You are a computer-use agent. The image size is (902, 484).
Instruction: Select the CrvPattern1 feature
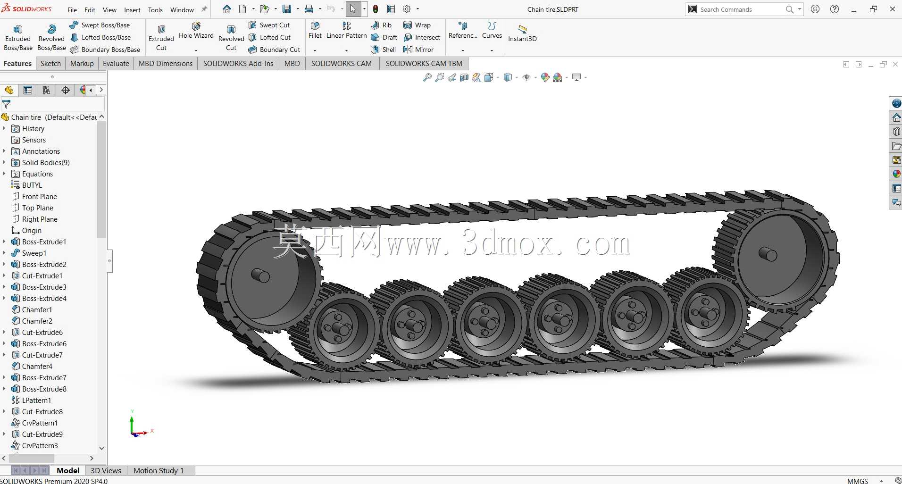coord(40,423)
